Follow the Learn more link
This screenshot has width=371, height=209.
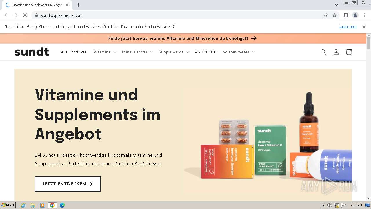[348, 27]
